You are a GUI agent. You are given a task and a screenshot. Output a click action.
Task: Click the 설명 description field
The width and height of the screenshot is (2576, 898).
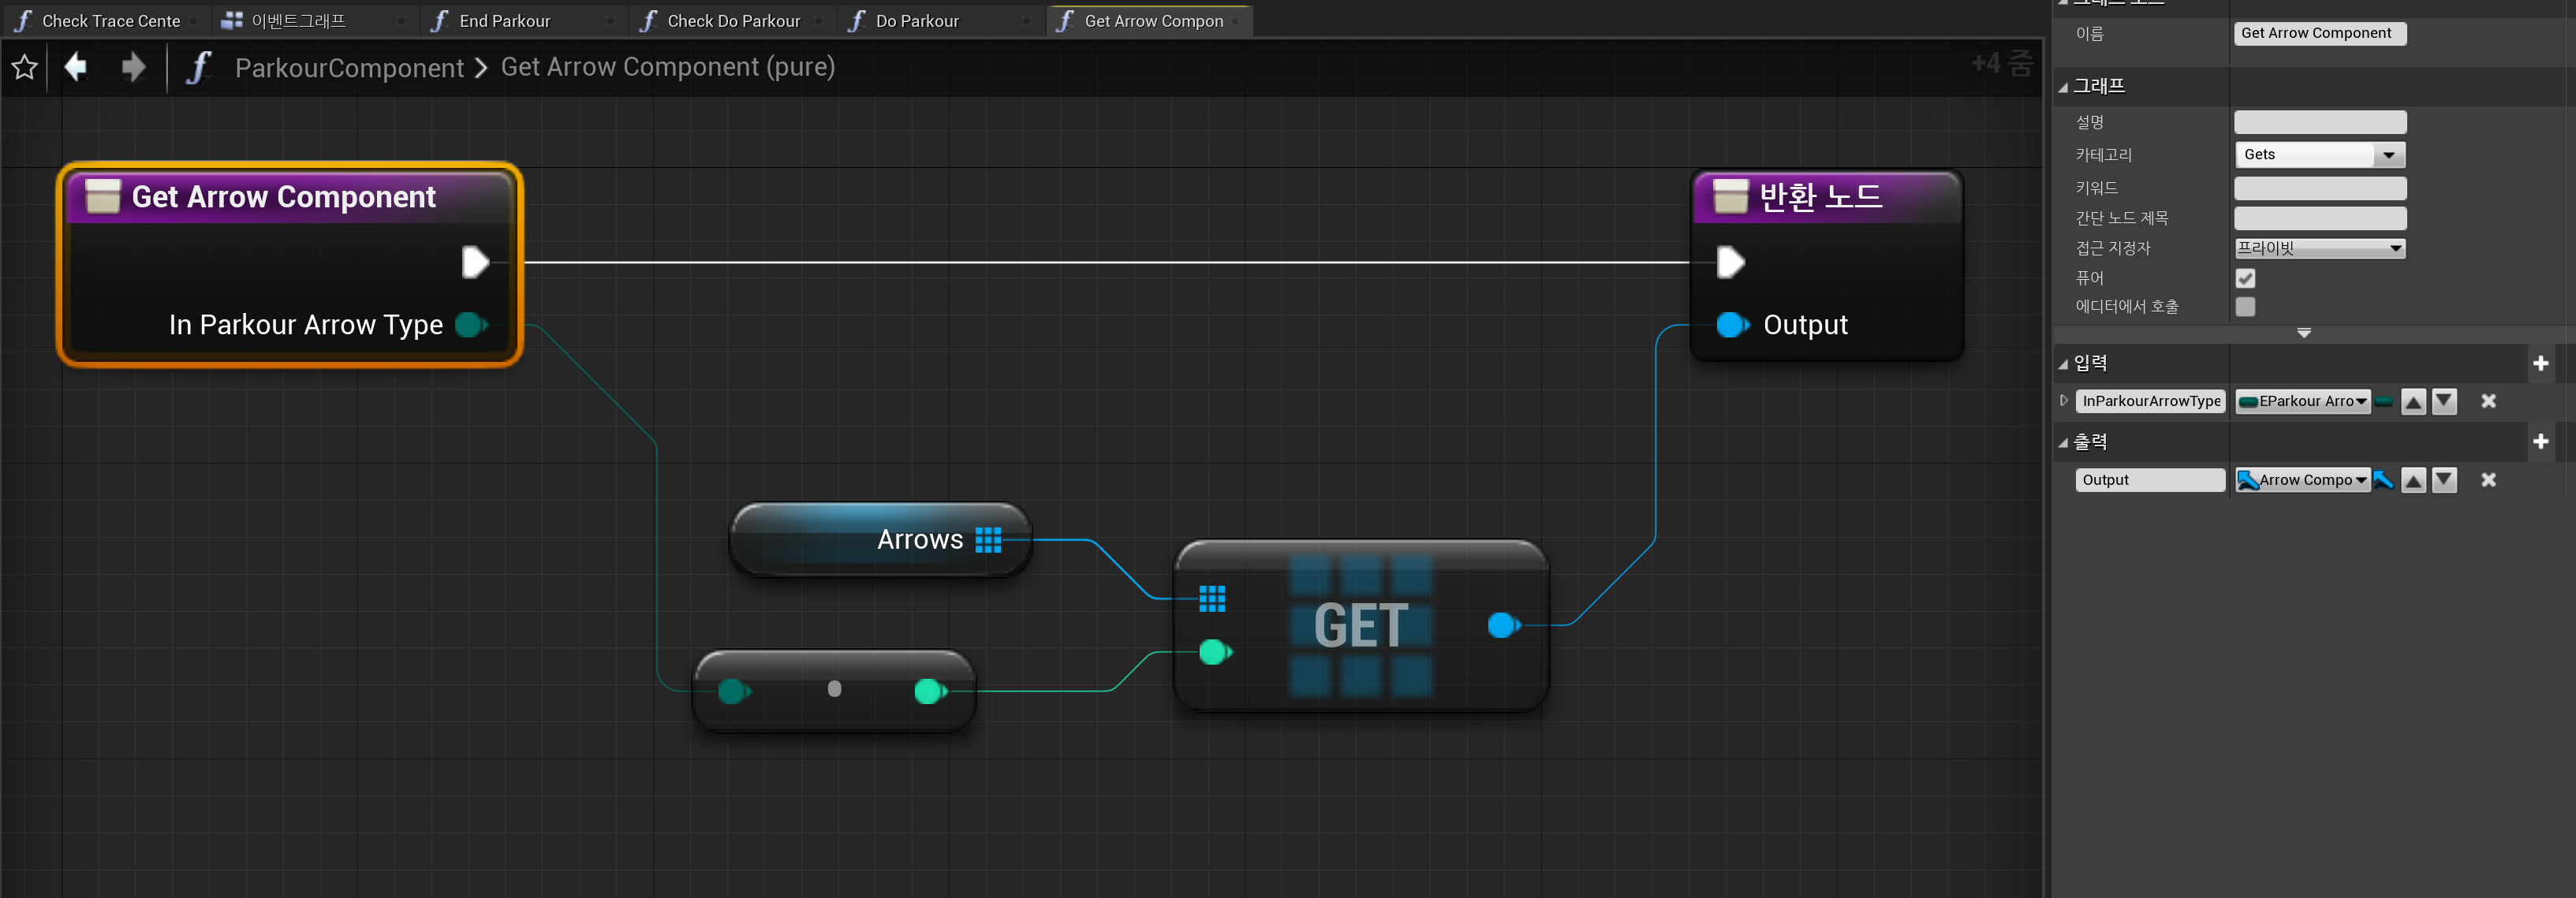coord(2319,122)
